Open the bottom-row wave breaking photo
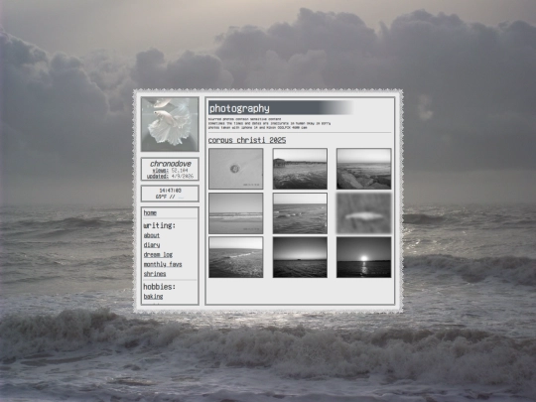 tap(236, 257)
